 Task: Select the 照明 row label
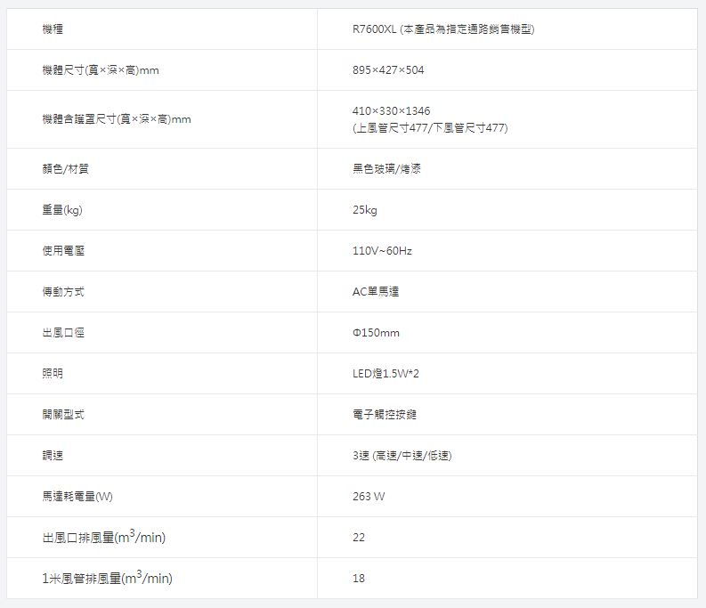(53, 374)
